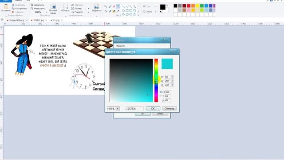
Task: Select the S radio button
Action: tap(161, 96)
